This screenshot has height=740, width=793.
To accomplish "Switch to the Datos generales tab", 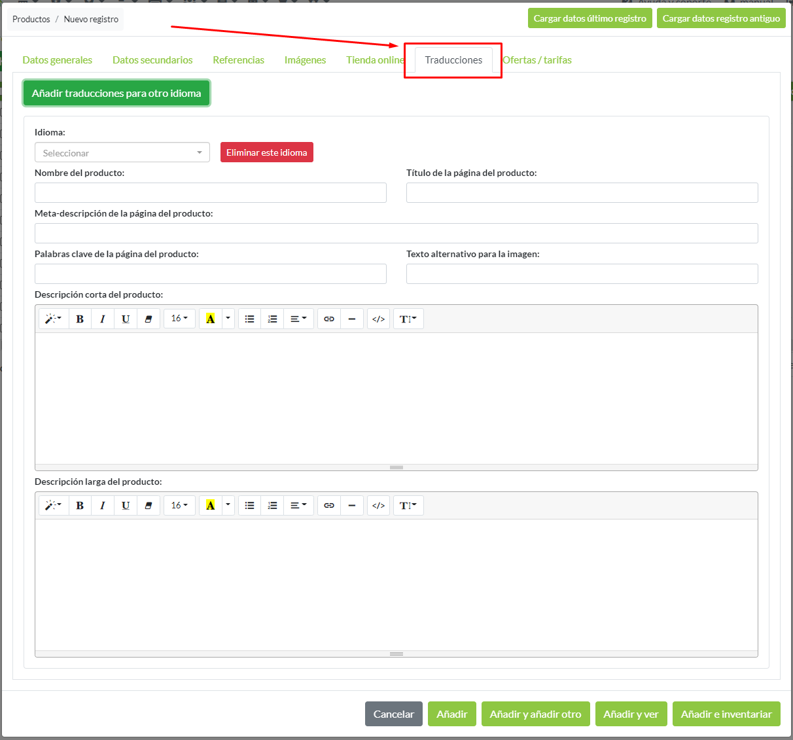I will click(x=58, y=60).
